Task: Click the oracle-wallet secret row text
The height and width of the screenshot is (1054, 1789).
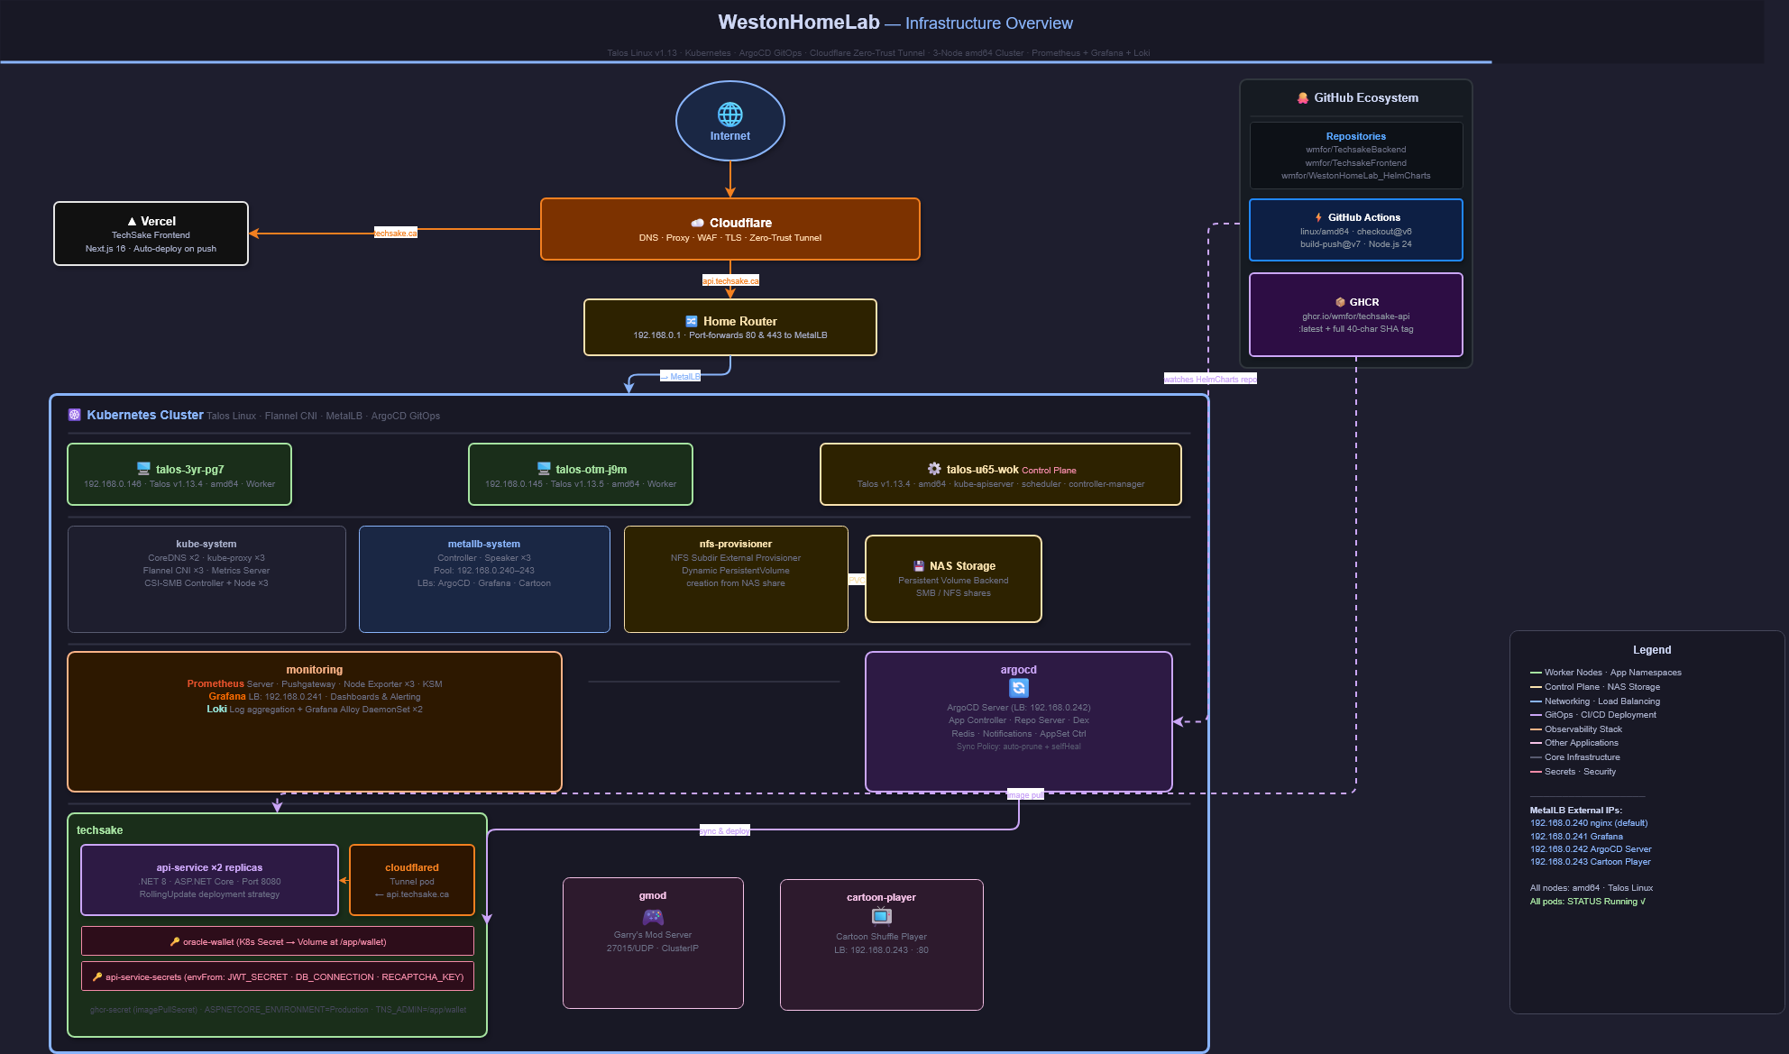Action: [x=284, y=941]
